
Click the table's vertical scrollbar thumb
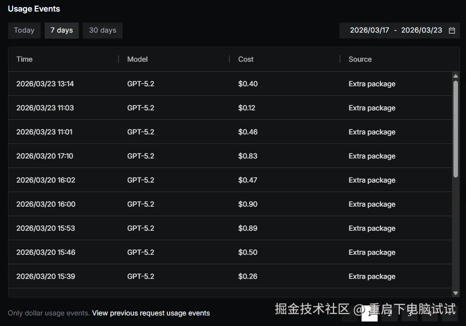(455, 128)
